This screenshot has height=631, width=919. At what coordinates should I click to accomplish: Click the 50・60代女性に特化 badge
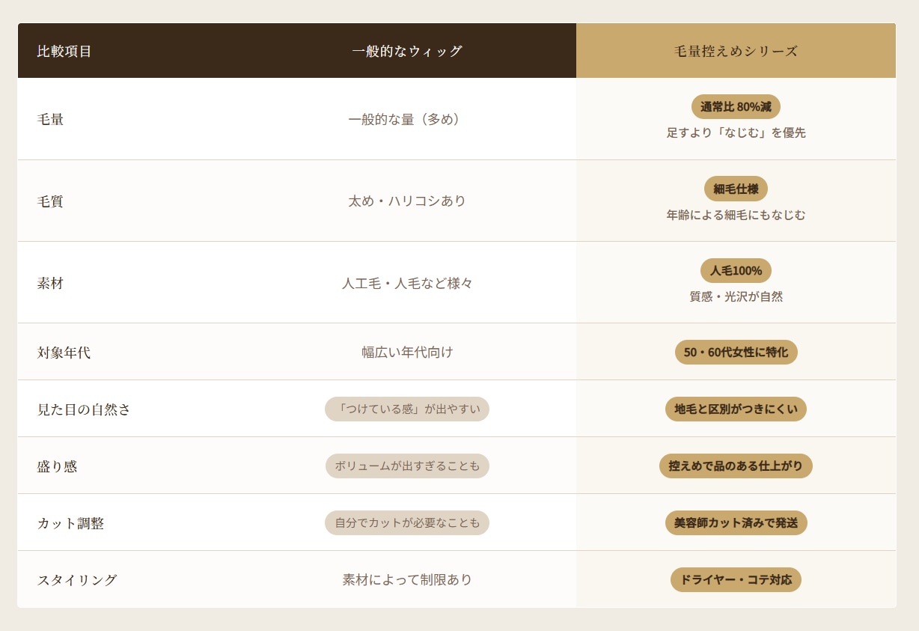pos(736,352)
